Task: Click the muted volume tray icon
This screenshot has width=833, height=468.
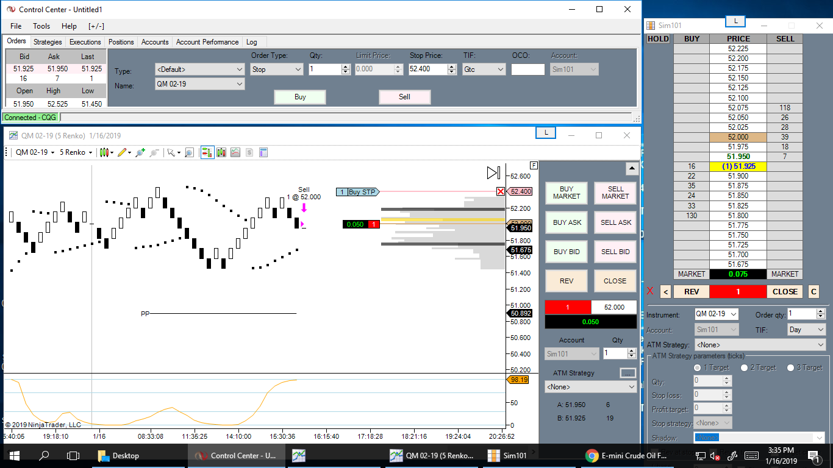Action: pyautogui.click(x=716, y=456)
